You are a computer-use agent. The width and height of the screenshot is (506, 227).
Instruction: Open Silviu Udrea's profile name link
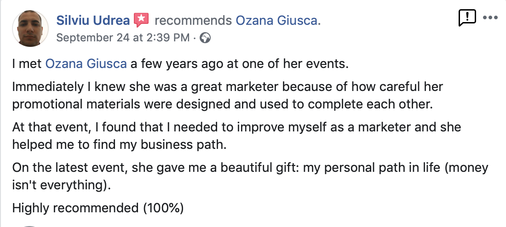point(92,20)
